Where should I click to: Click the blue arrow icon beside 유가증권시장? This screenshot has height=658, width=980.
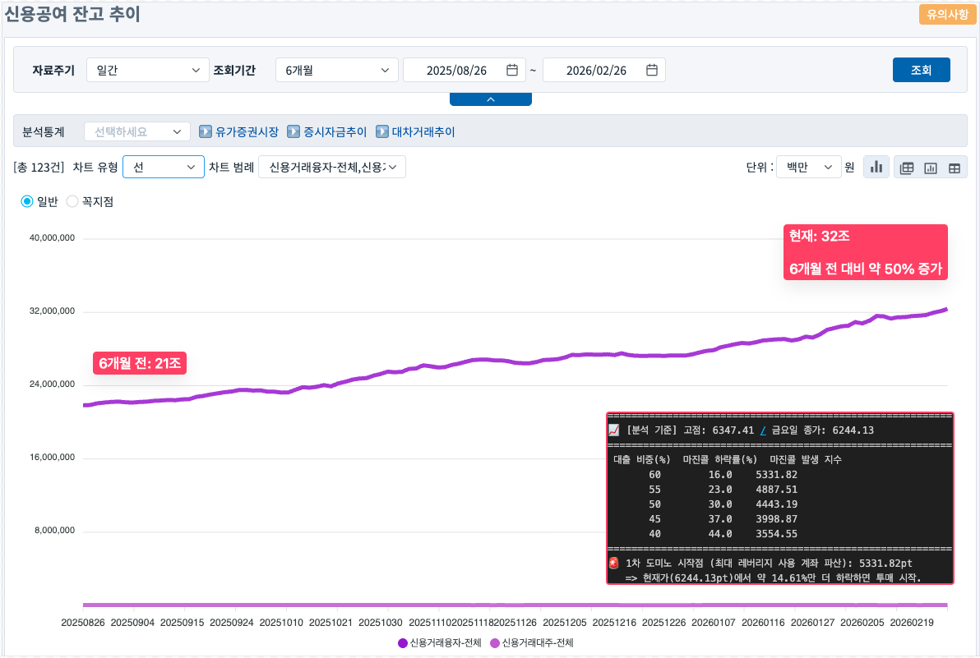(x=206, y=131)
